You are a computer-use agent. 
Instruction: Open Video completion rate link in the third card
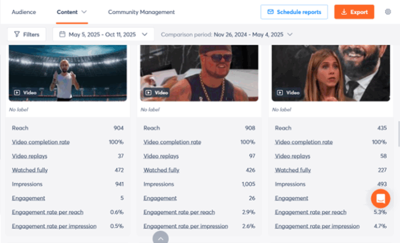[304, 142]
